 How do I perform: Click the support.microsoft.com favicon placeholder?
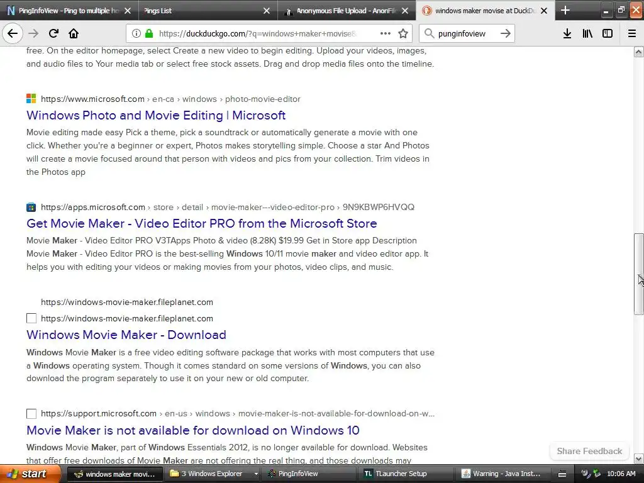click(x=31, y=414)
